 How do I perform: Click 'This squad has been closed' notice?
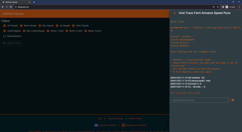pos(185,93)
